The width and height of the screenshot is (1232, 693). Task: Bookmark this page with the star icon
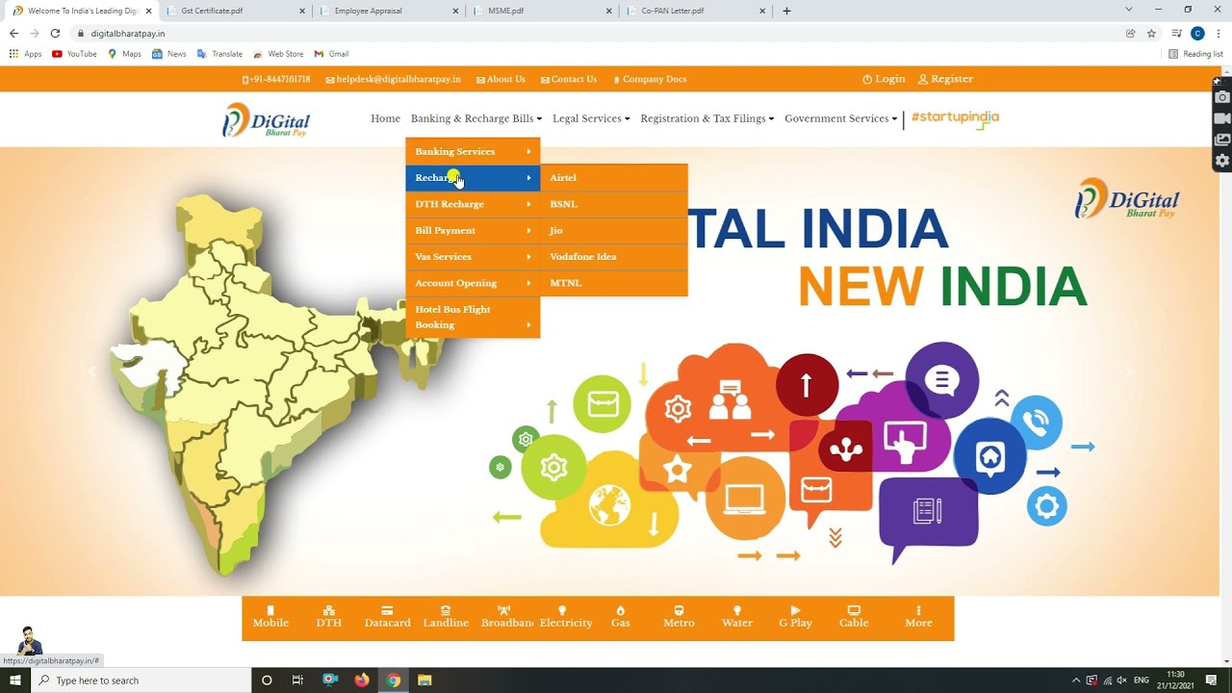click(x=1151, y=33)
